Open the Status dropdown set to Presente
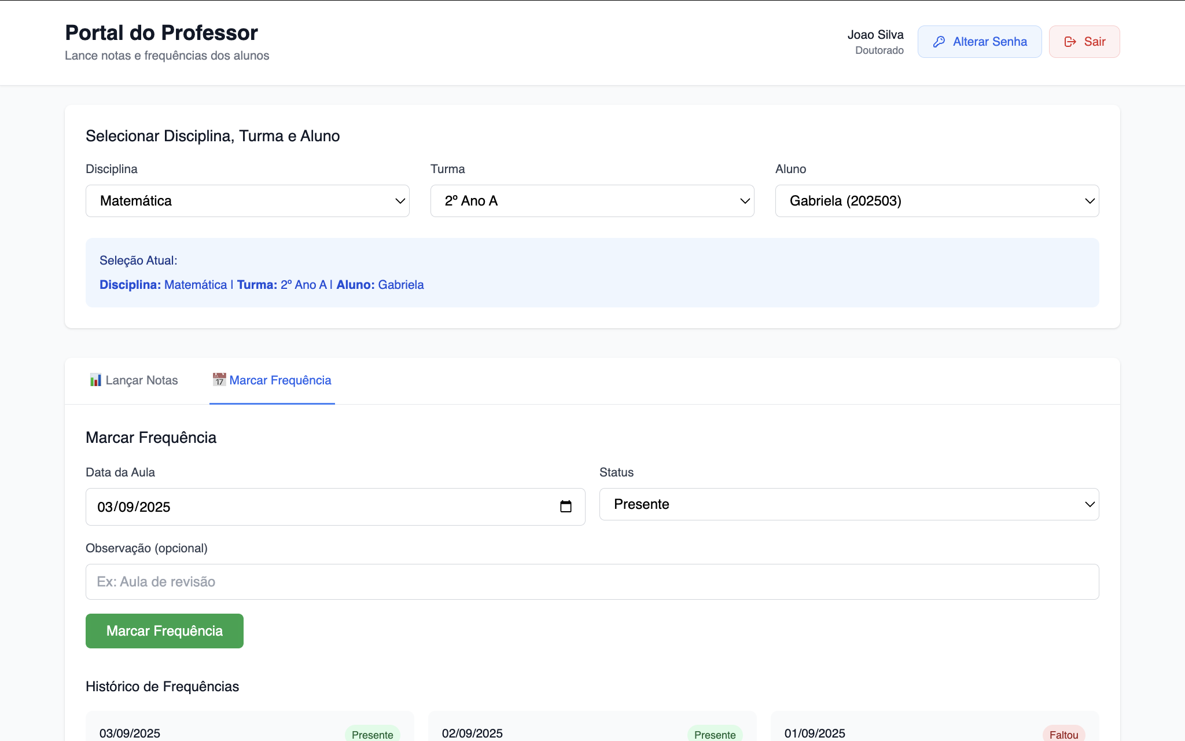 [x=848, y=504]
